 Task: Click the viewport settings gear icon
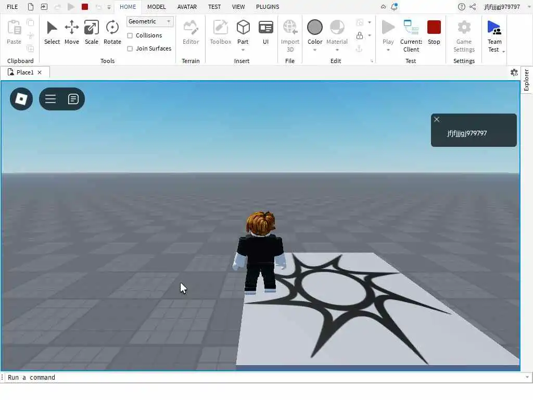(514, 72)
